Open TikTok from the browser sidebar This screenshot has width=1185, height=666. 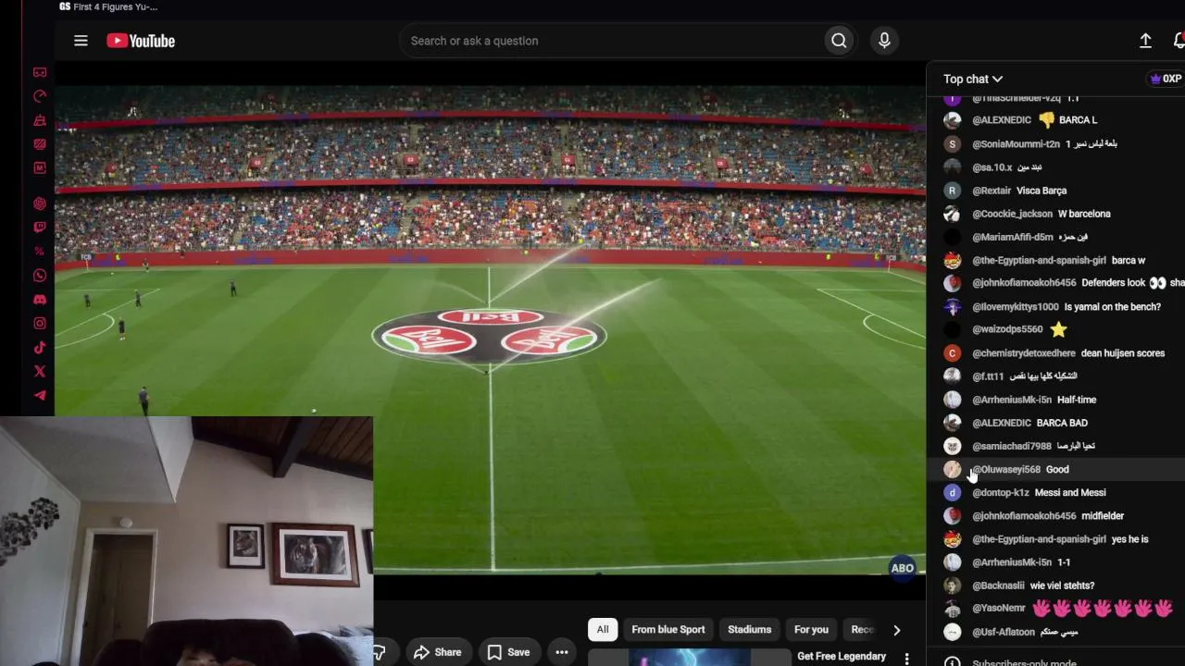[40, 348]
